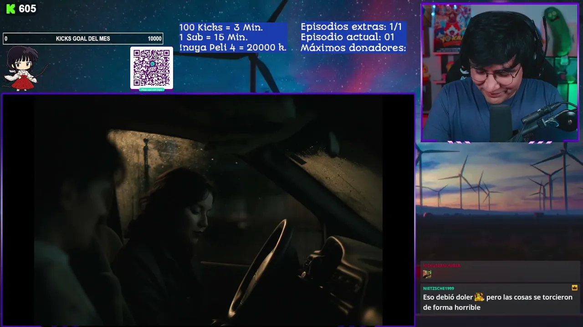Click the QR code image
Image resolution: width=583 pixels, height=327 pixels.
pyautogui.click(x=152, y=68)
